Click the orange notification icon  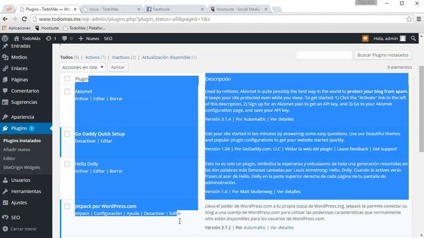click(x=365, y=38)
